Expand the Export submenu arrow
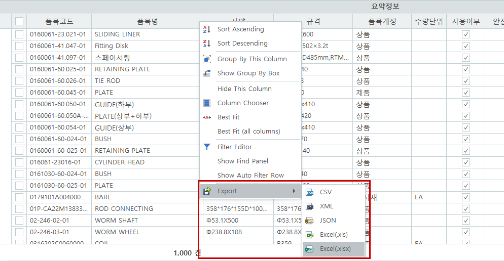504x261 pixels. [294, 191]
